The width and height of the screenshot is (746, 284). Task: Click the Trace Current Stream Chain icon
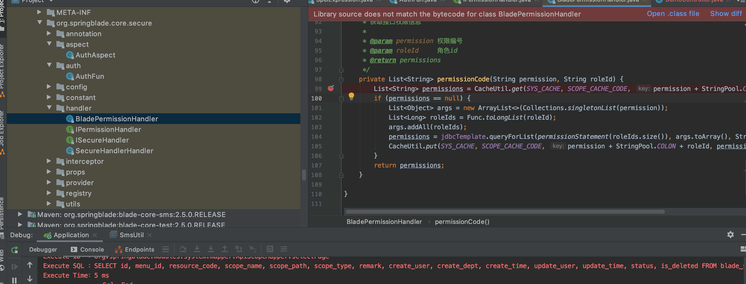(x=284, y=249)
